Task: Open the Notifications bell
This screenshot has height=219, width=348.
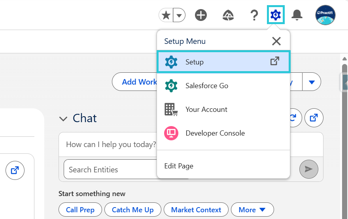Action: tap(297, 15)
